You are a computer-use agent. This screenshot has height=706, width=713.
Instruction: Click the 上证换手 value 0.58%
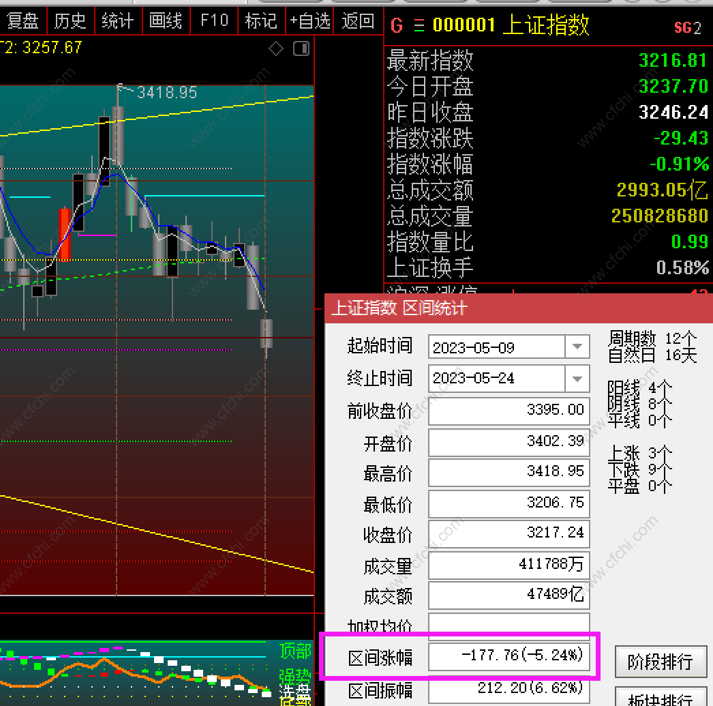pyautogui.click(x=682, y=268)
